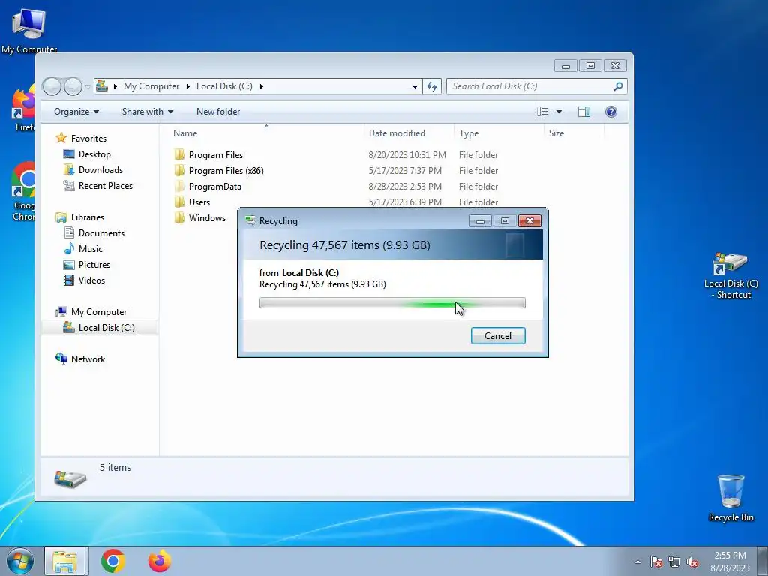
Task: Click the search magnifier icon
Action: 618,86
